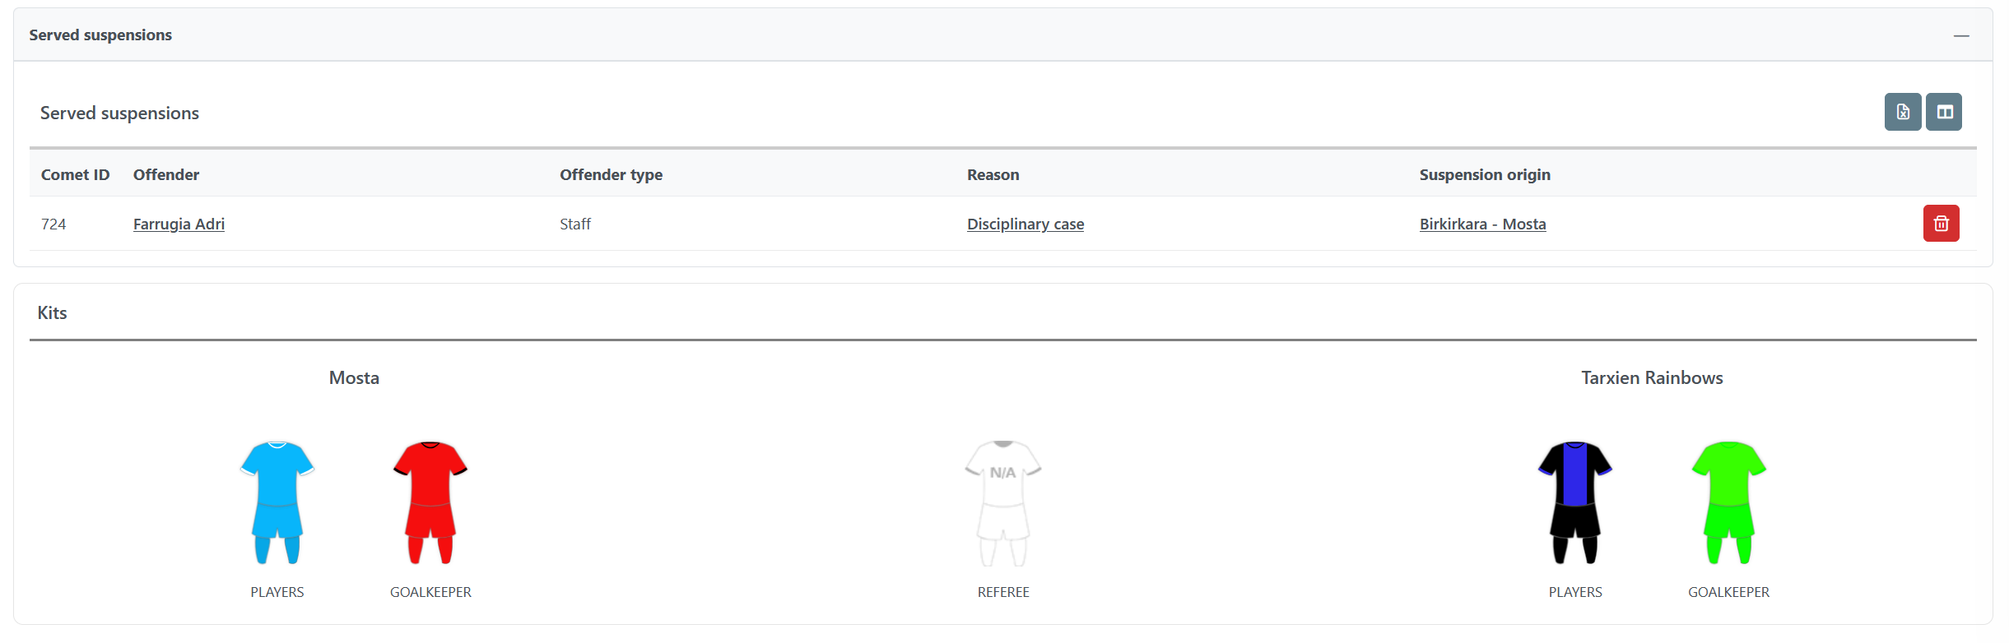Open the Birkirkara - Mosta match link

[x=1482, y=224]
